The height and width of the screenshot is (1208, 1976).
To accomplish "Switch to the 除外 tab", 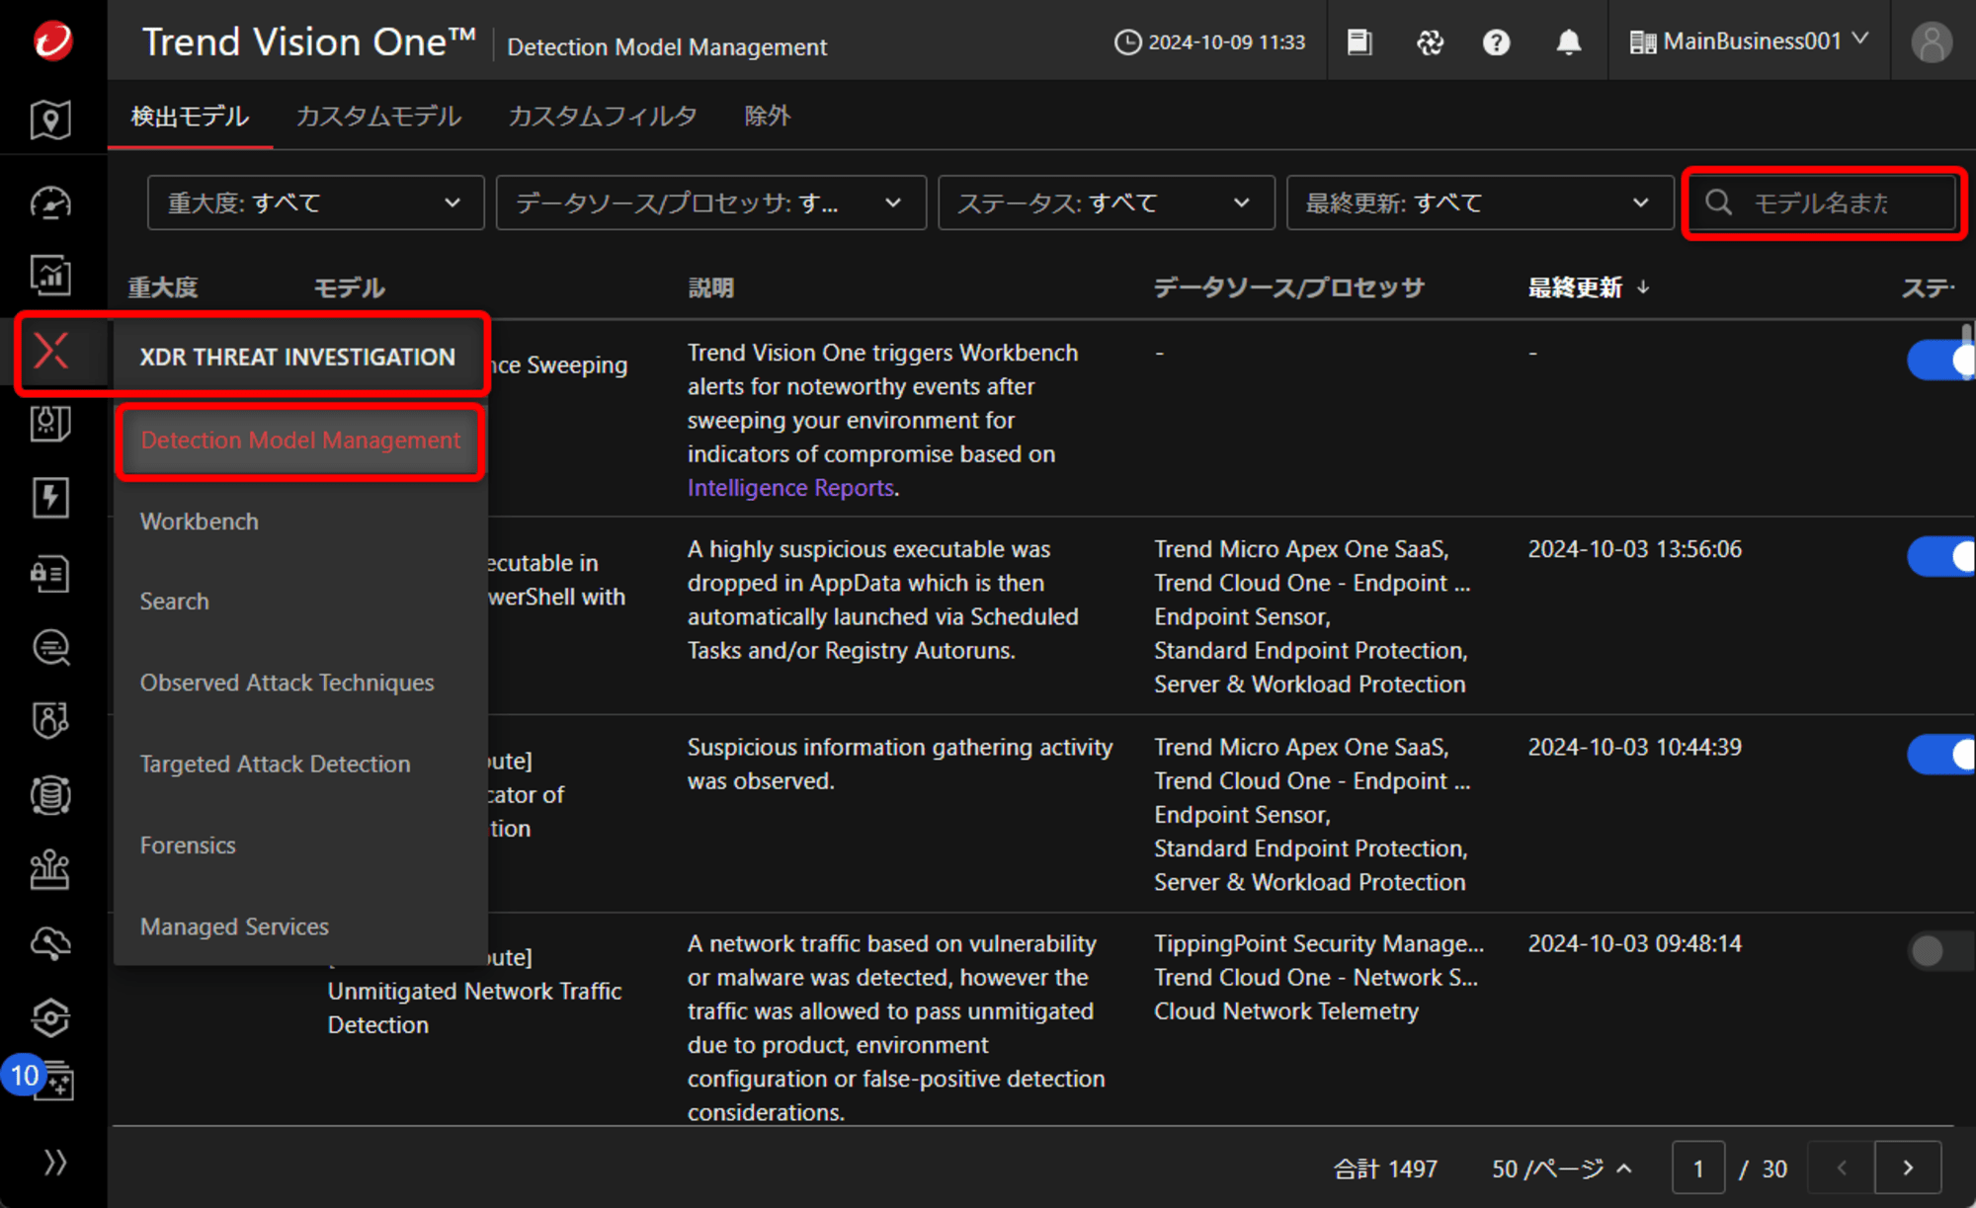I will point(768,117).
